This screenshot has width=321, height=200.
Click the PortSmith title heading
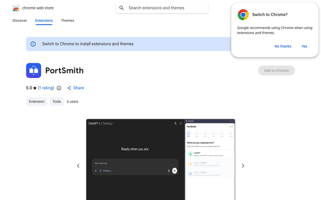pos(64,70)
